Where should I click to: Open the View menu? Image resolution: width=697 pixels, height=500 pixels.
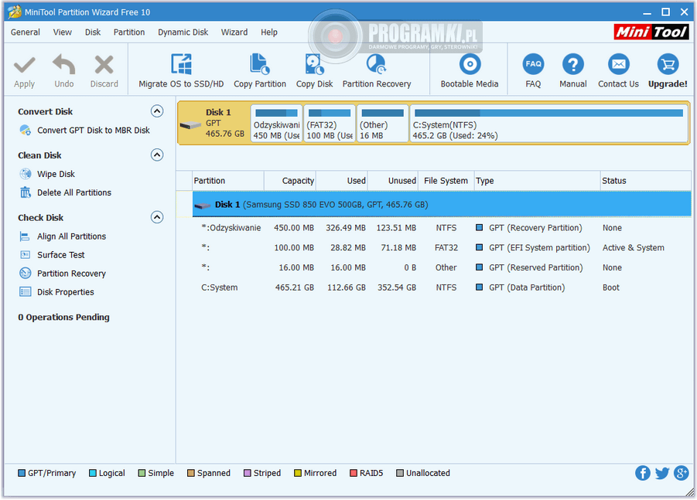(62, 32)
